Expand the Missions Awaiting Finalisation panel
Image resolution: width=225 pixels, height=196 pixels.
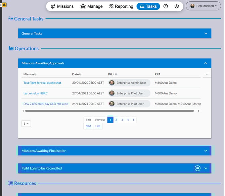coord(206,151)
